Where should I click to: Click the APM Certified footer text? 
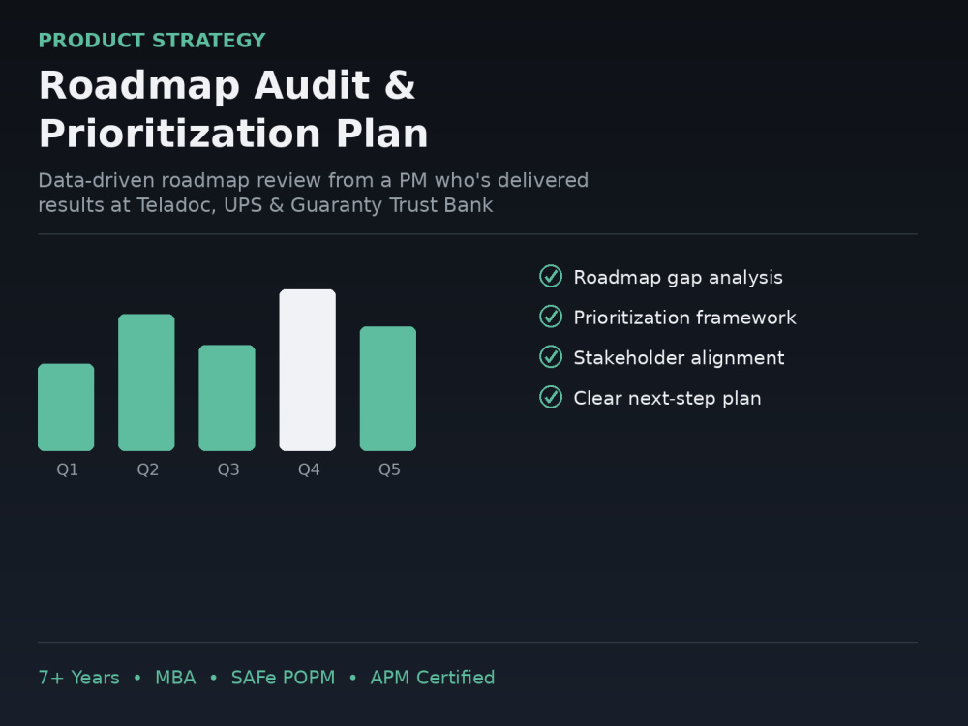click(433, 678)
